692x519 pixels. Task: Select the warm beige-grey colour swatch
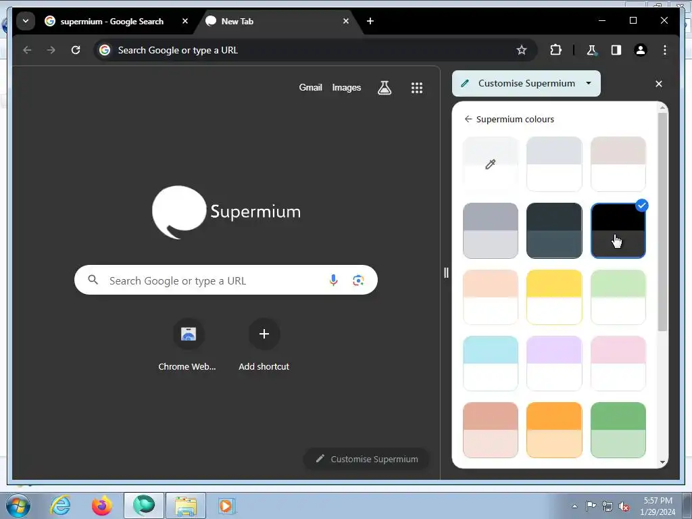[618, 164]
